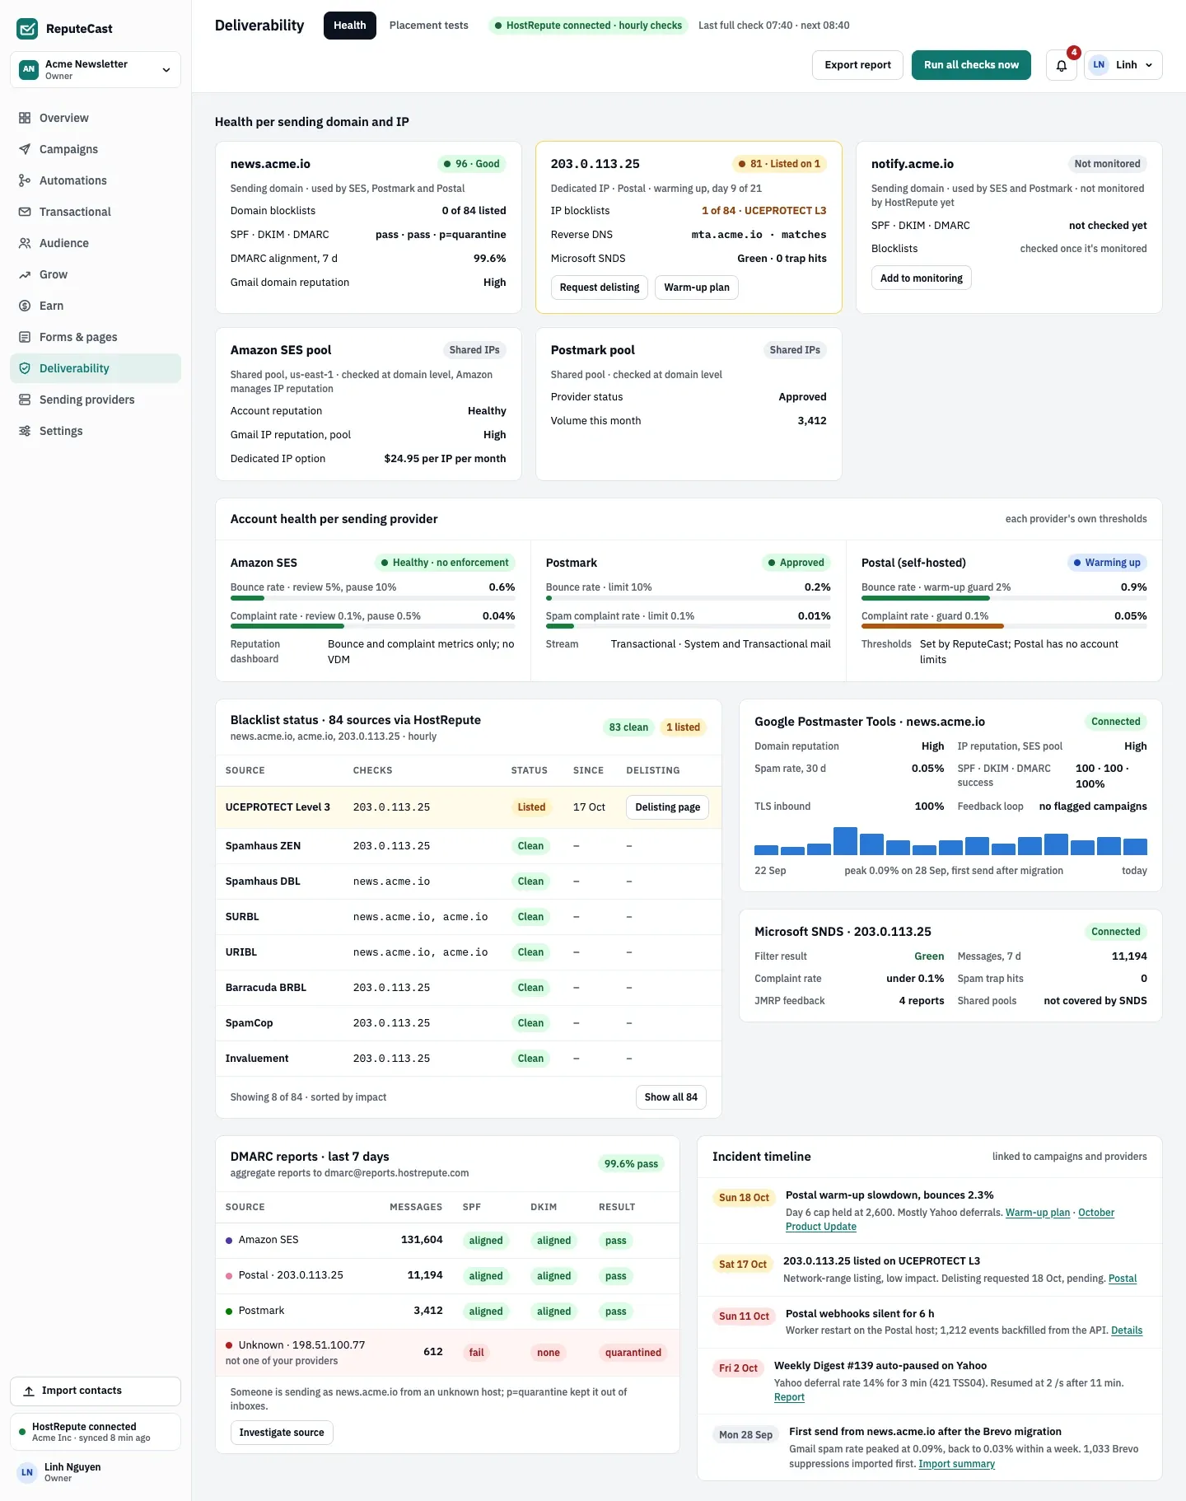Image resolution: width=1186 pixels, height=1501 pixels.
Task: Click the Audience people icon
Action: click(x=25, y=243)
